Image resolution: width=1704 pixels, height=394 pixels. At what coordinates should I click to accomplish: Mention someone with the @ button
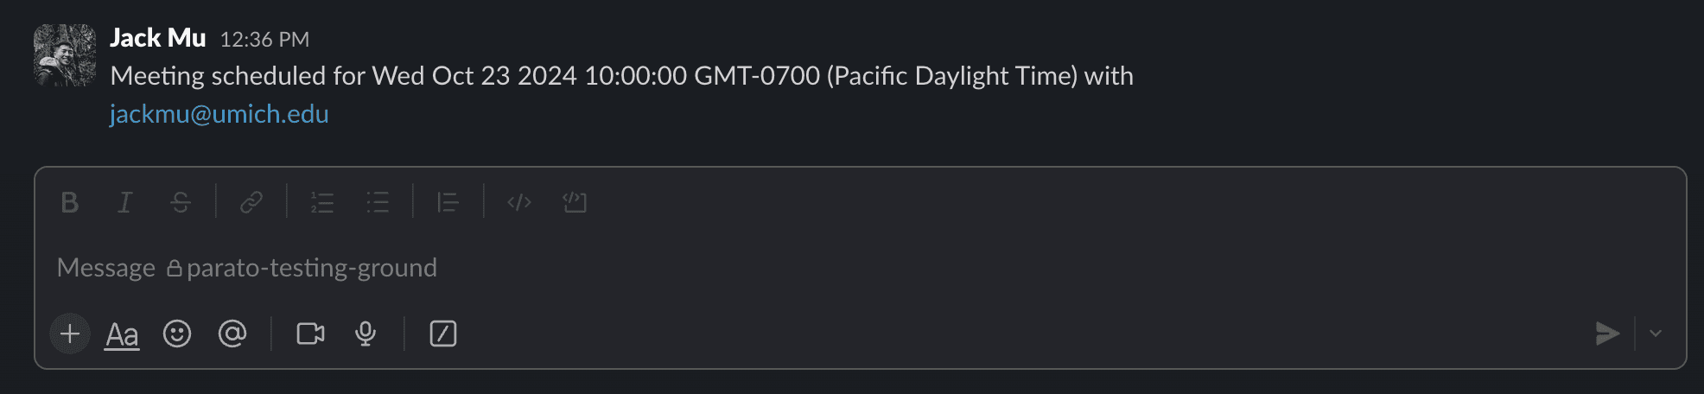click(x=232, y=334)
